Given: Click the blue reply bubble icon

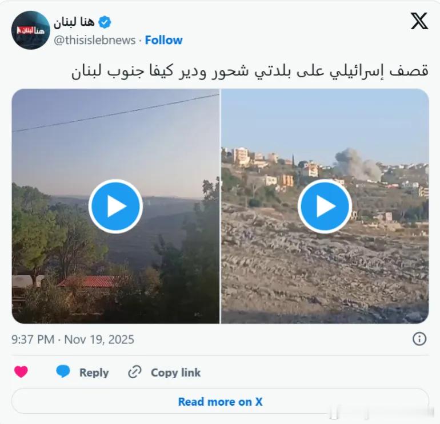Looking at the screenshot, I should pyautogui.click(x=63, y=371).
